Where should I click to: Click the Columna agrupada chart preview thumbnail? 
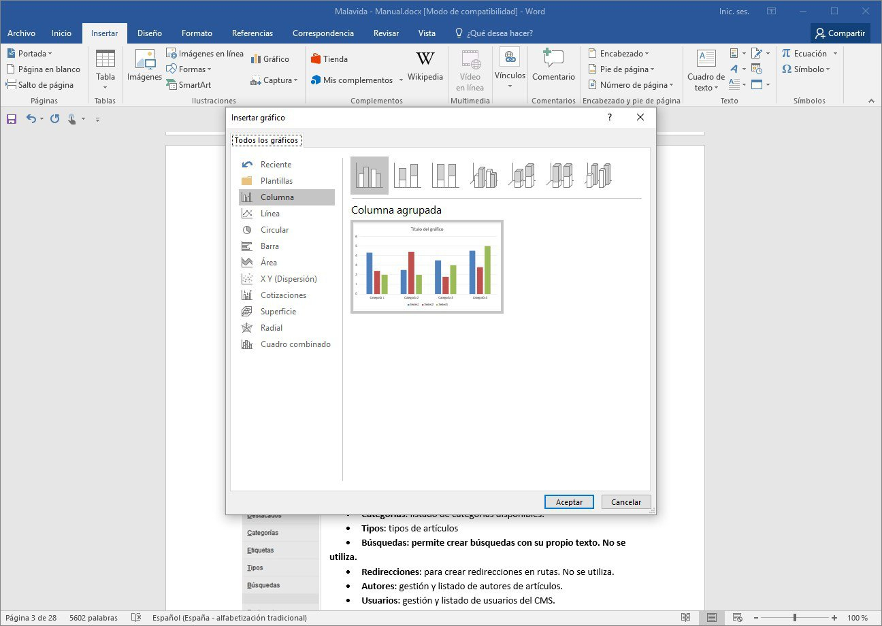point(427,267)
